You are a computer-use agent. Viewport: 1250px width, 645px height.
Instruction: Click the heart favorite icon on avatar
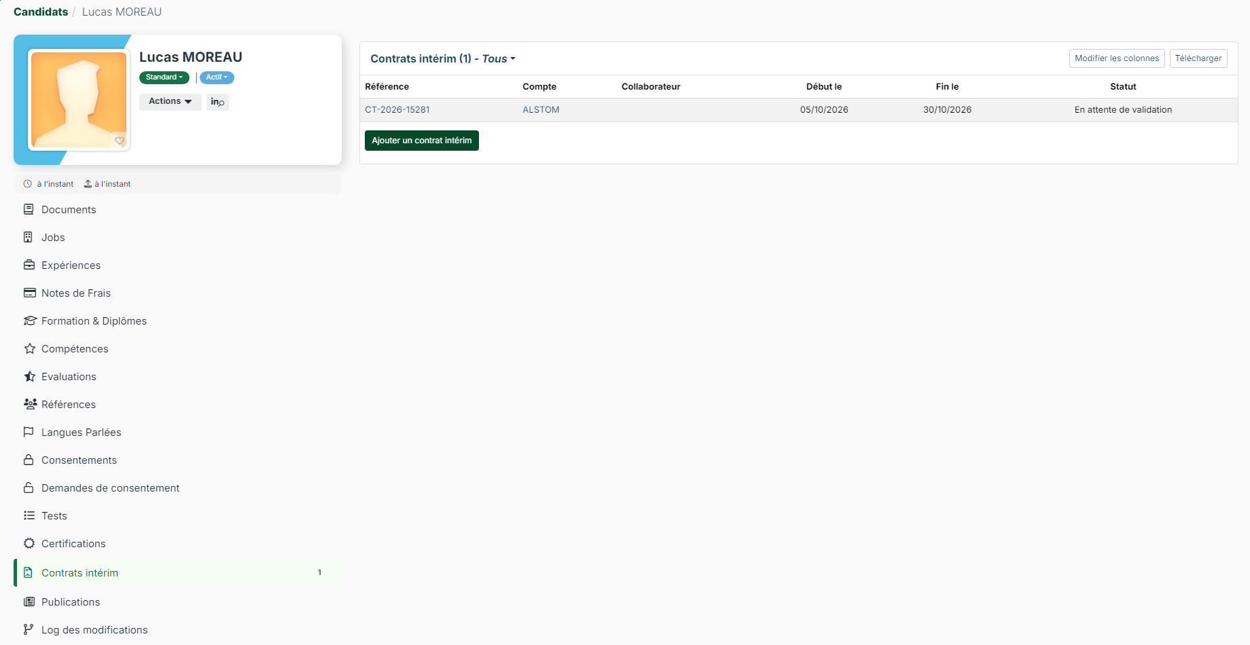pos(120,141)
